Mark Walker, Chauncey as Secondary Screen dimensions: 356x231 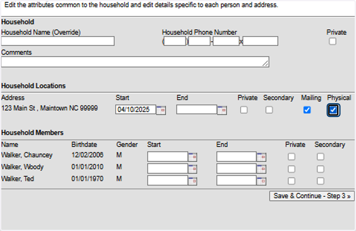click(x=320, y=157)
